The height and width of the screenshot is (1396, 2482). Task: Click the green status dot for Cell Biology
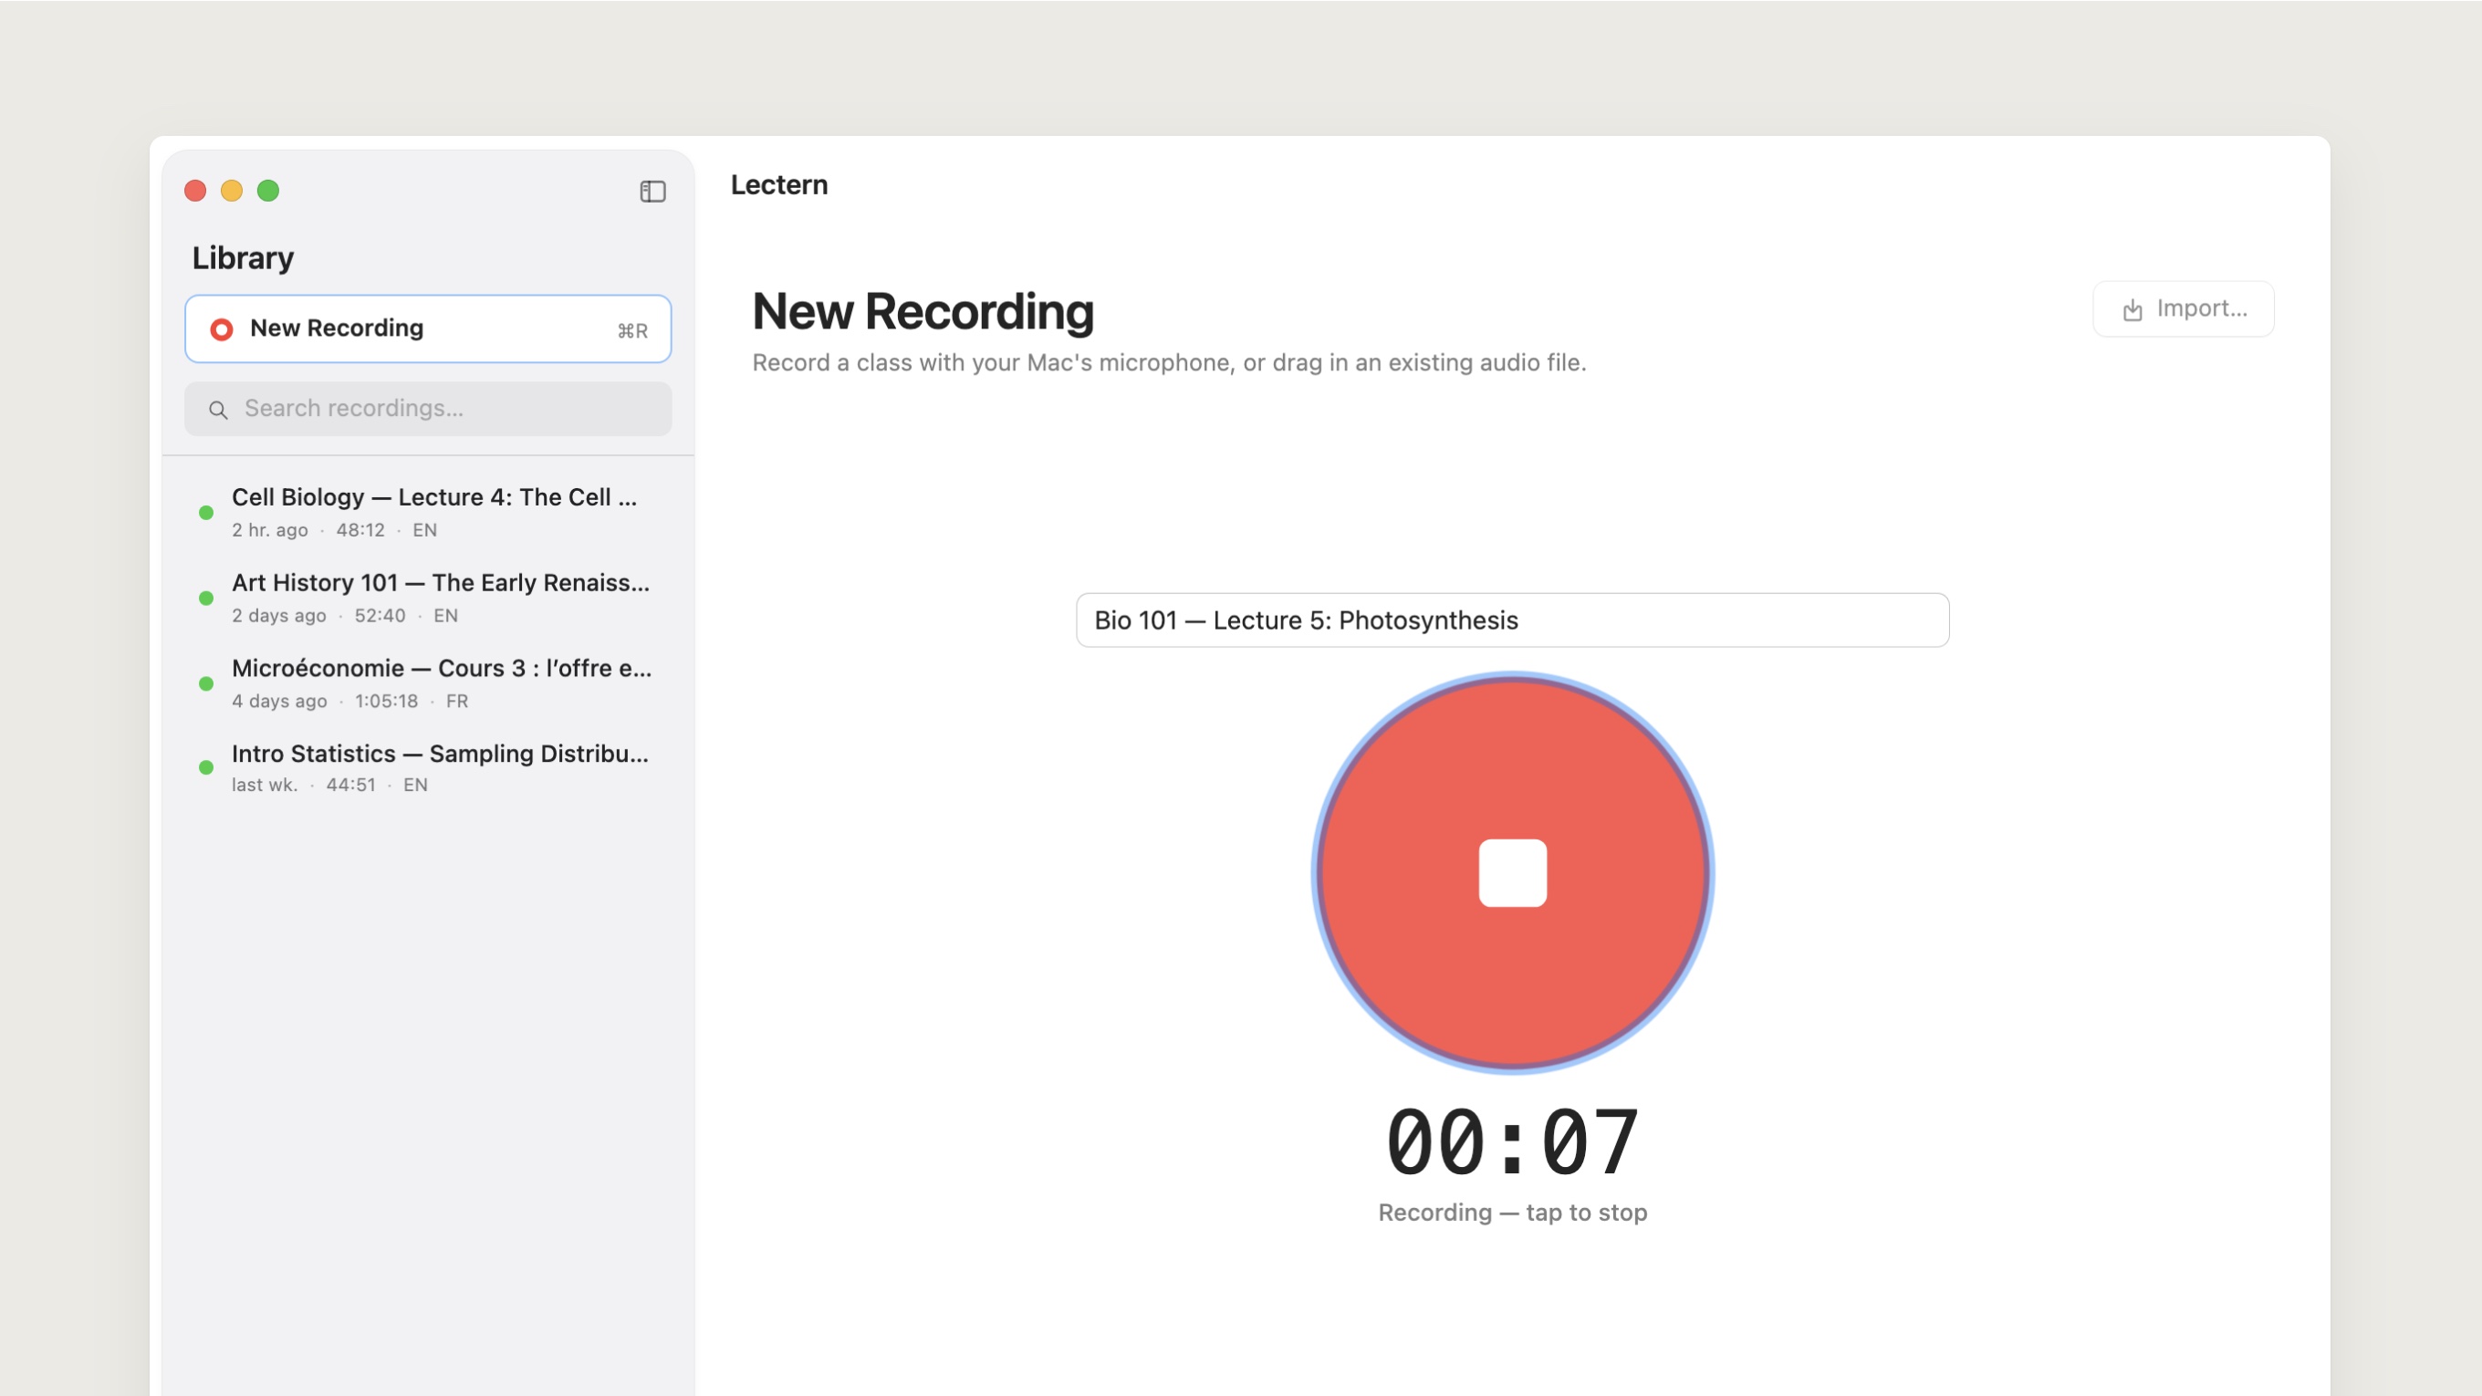tap(205, 513)
